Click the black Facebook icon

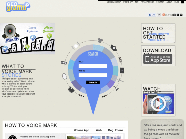178,15
